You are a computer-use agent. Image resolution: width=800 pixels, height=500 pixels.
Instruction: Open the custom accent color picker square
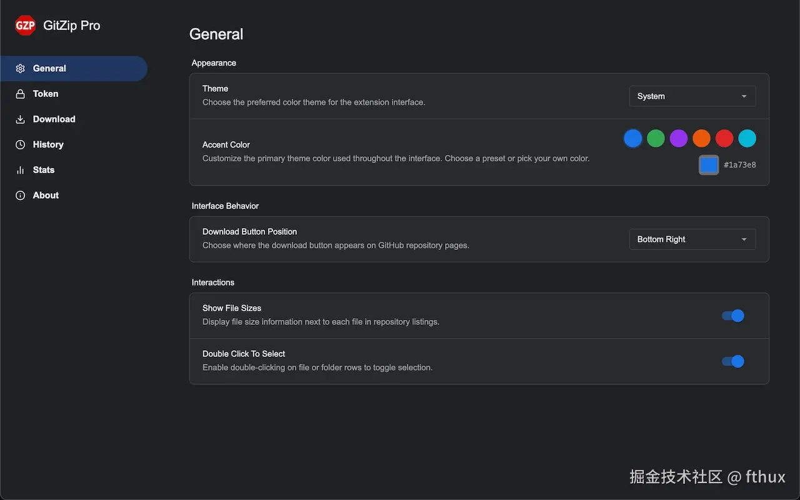(x=709, y=165)
